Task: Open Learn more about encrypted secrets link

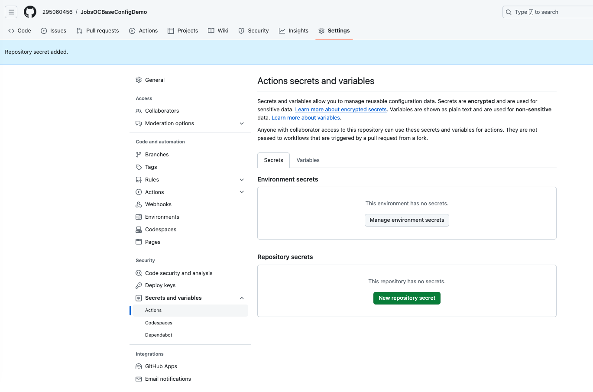Action: pos(341,110)
